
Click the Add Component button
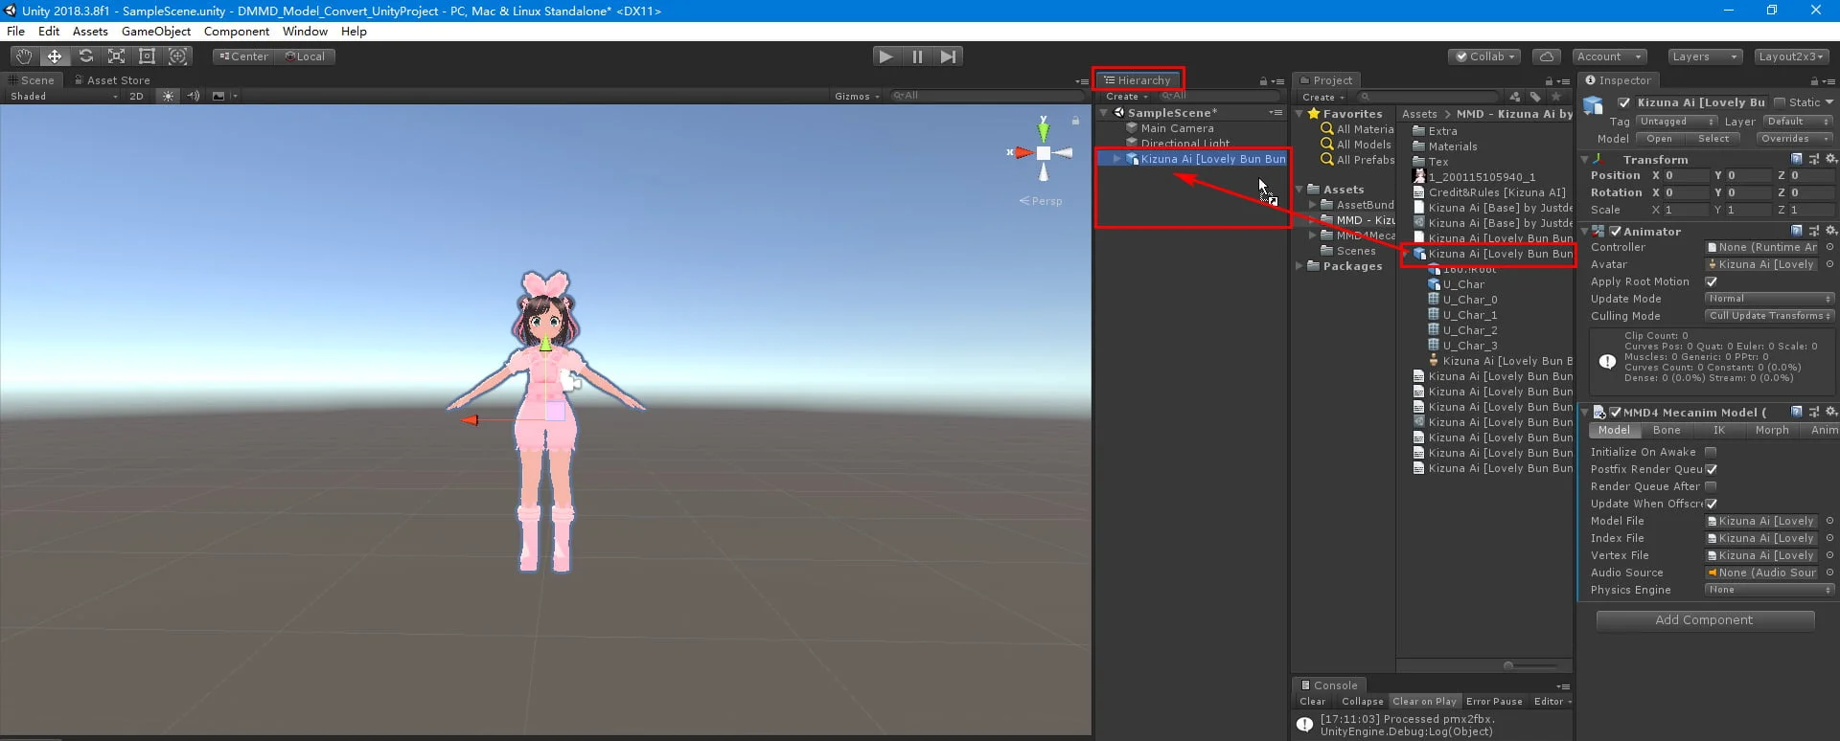[1704, 620]
